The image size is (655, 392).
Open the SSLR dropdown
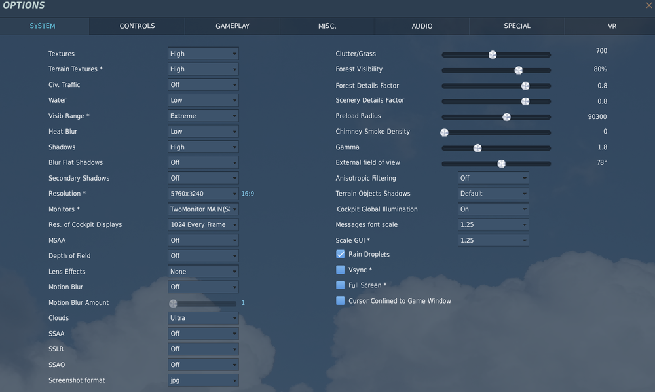coord(203,349)
